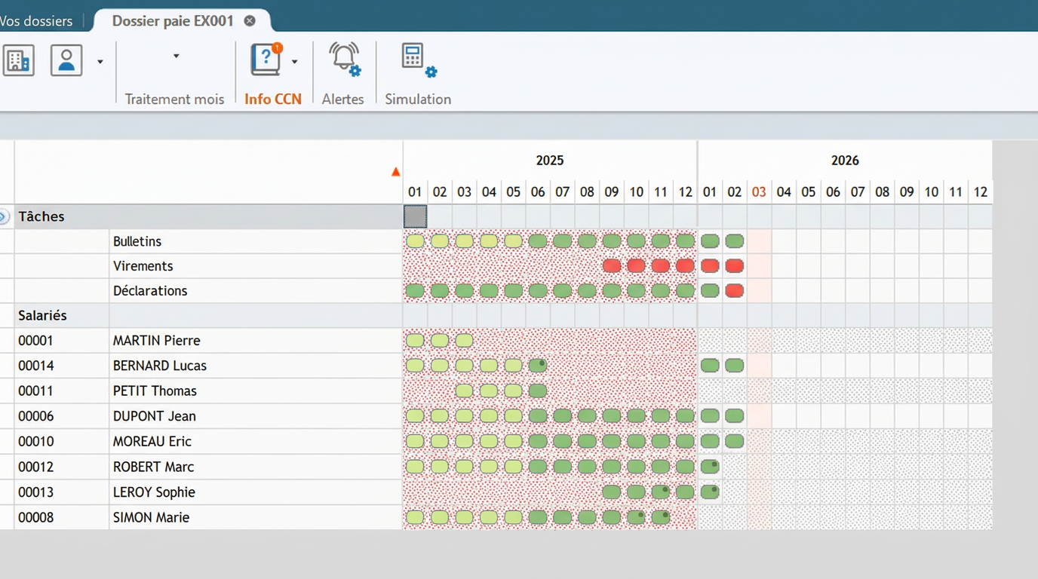Click DUPONT Jean's pill for 02 2026
Viewport: 1038px width, 579px height.
(x=734, y=416)
